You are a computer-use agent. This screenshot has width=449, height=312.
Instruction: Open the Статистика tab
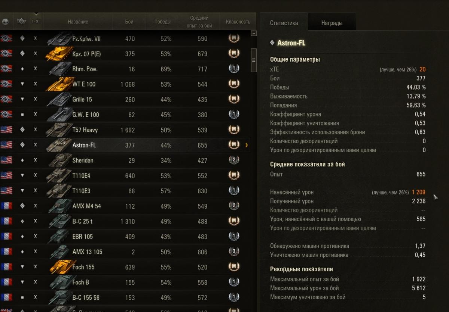(284, 23)
